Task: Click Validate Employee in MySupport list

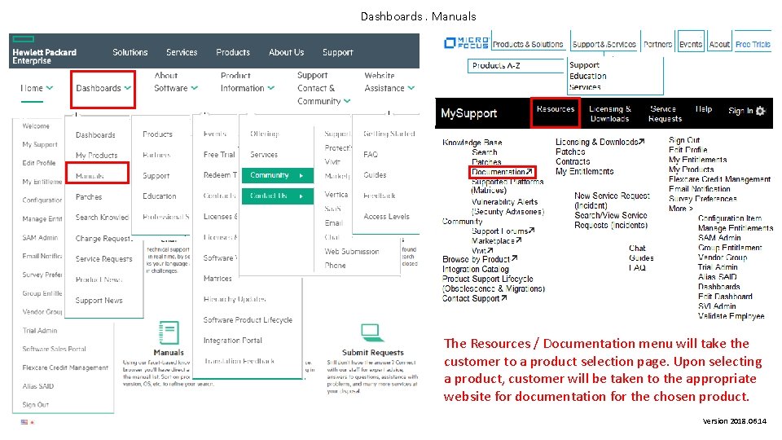Action: point(731,316)
